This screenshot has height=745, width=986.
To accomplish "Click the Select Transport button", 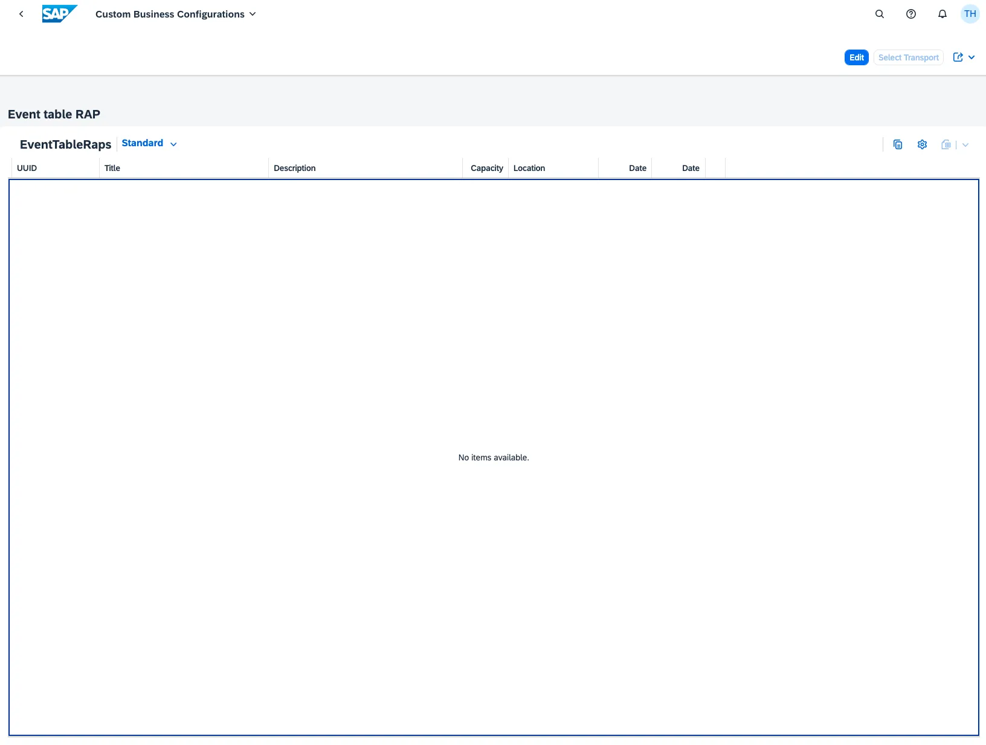I will tap(908, 57).
